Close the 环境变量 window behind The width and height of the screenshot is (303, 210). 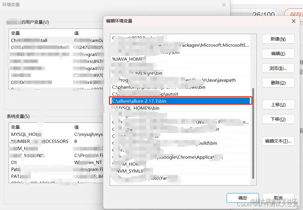pyautogui.click(x=224, y=5)
